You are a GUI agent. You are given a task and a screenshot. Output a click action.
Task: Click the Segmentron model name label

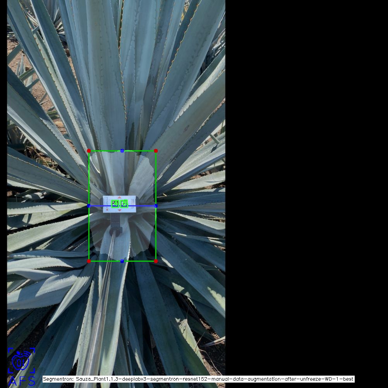(198, 379)
